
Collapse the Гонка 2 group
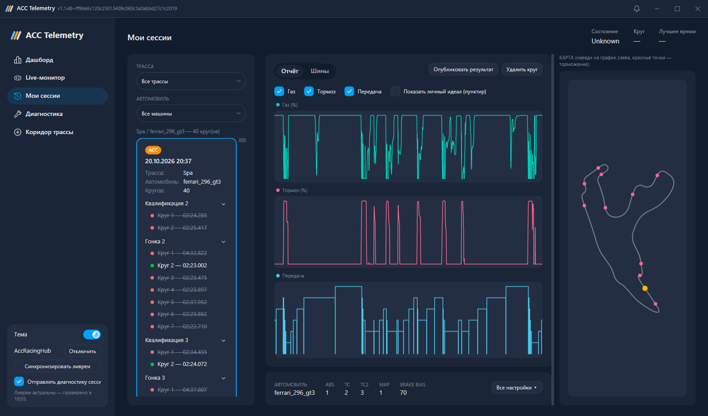[223, 242]
